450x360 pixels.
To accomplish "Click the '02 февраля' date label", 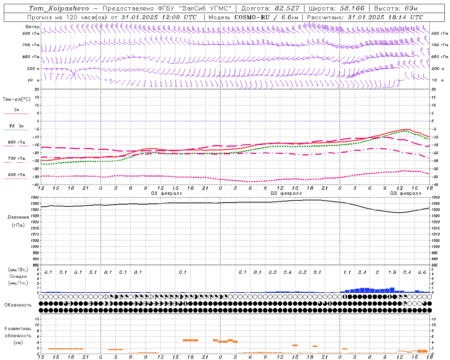I will pyautogui.click(x=286, y=193).
